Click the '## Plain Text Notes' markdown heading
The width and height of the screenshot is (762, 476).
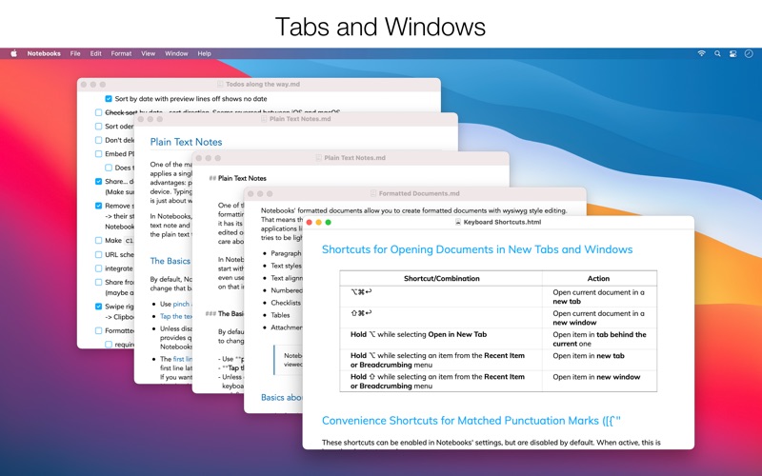237,178
